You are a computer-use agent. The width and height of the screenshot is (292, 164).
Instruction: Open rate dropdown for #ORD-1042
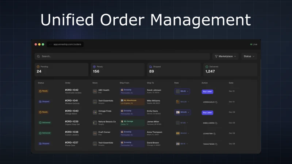click(x=182, y=91)
